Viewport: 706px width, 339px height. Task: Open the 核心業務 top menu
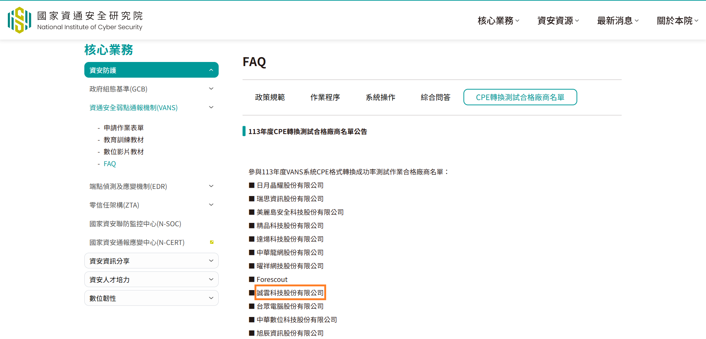coord(499,21)
